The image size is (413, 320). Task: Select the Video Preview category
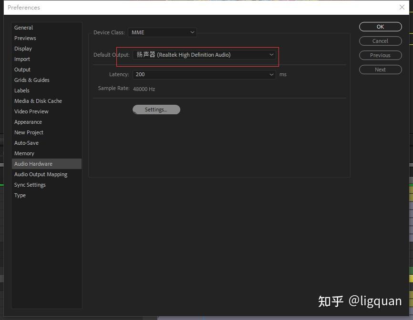point(31,111)
